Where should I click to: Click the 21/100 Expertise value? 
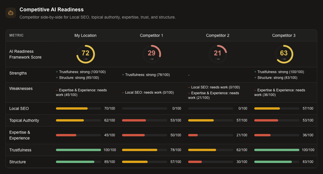pos(242,135)
